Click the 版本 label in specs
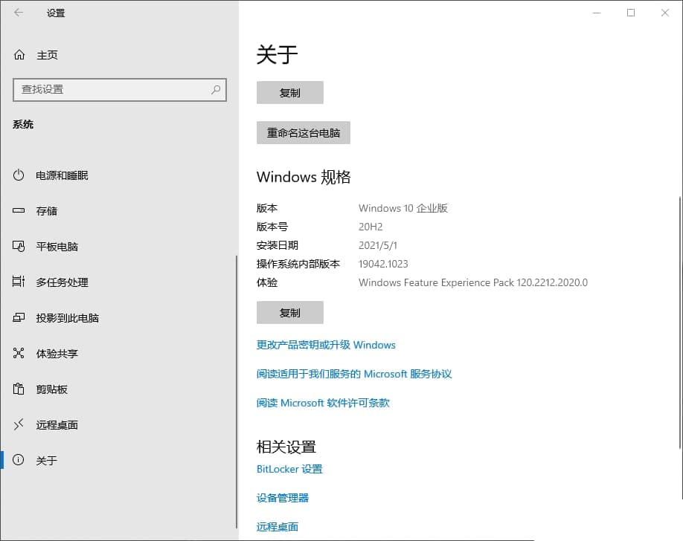 click(x=267, y=208)
